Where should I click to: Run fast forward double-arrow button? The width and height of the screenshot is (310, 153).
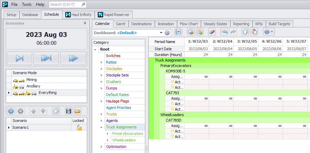(73, 58)
